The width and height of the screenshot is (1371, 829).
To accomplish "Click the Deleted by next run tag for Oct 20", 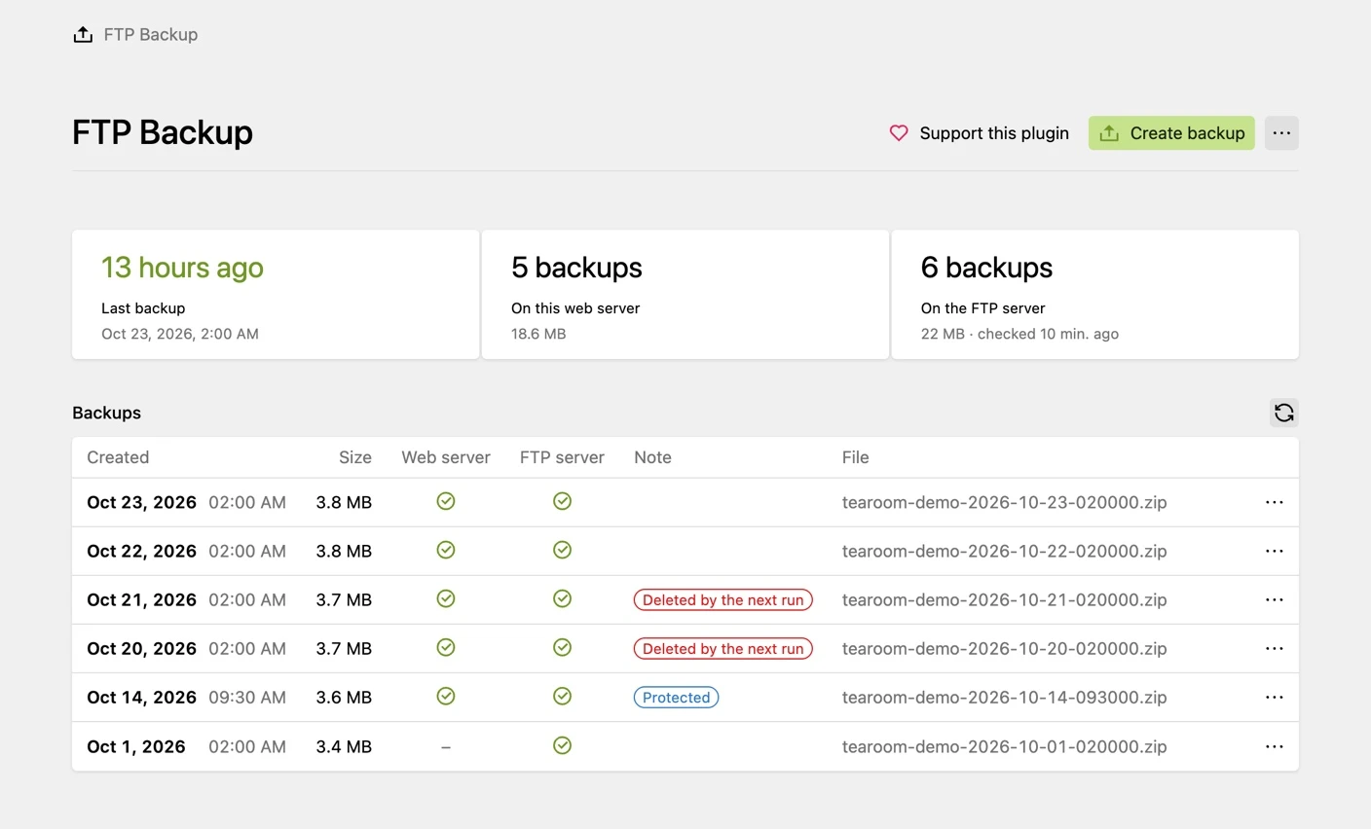I will pyautogui.click(x=723, y=649).
